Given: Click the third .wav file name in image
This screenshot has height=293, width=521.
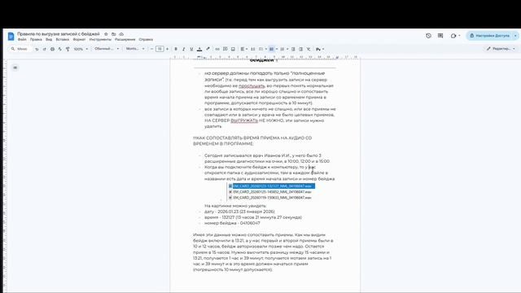Looking at the screenshot, I should [x=272, y=197].
